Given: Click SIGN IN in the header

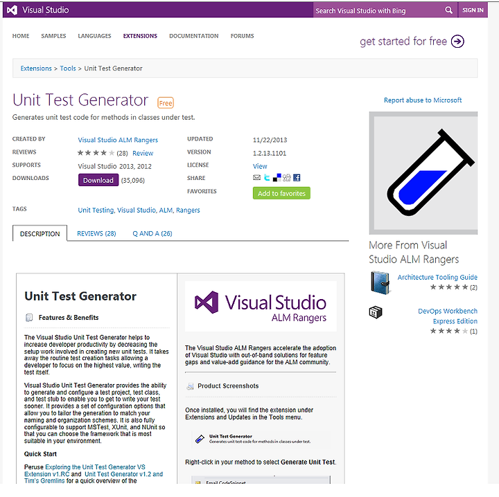Looking at the screenshot, I should click(473, 10).
